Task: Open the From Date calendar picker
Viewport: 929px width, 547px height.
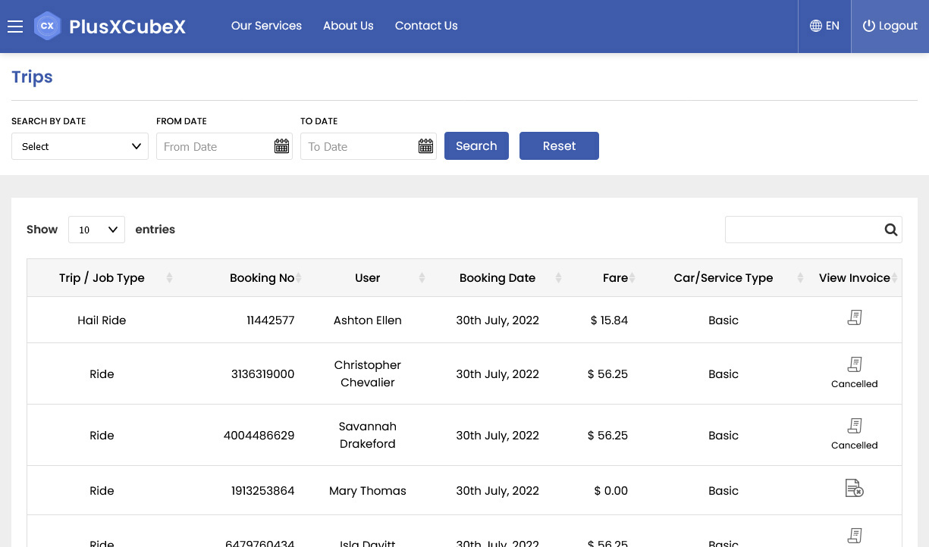Action: point(281,146)
